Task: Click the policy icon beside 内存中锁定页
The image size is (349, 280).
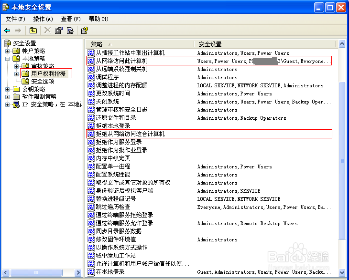Action: click(x=91, y=158)
